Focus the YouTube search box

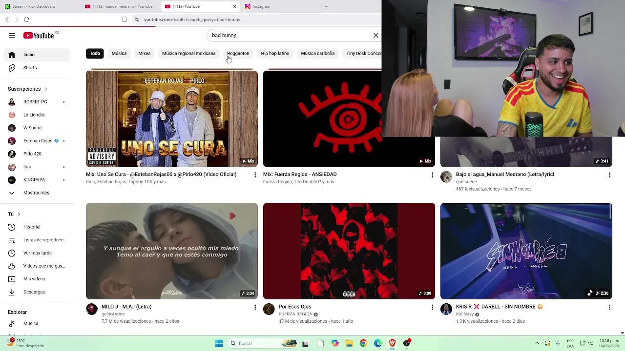click(x=288, y=35)
